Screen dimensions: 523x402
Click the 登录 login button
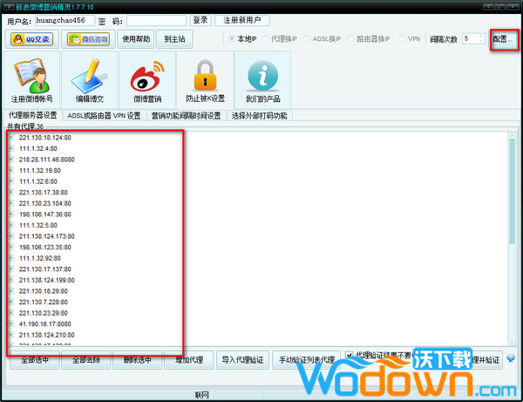click(x=200, y=20)
